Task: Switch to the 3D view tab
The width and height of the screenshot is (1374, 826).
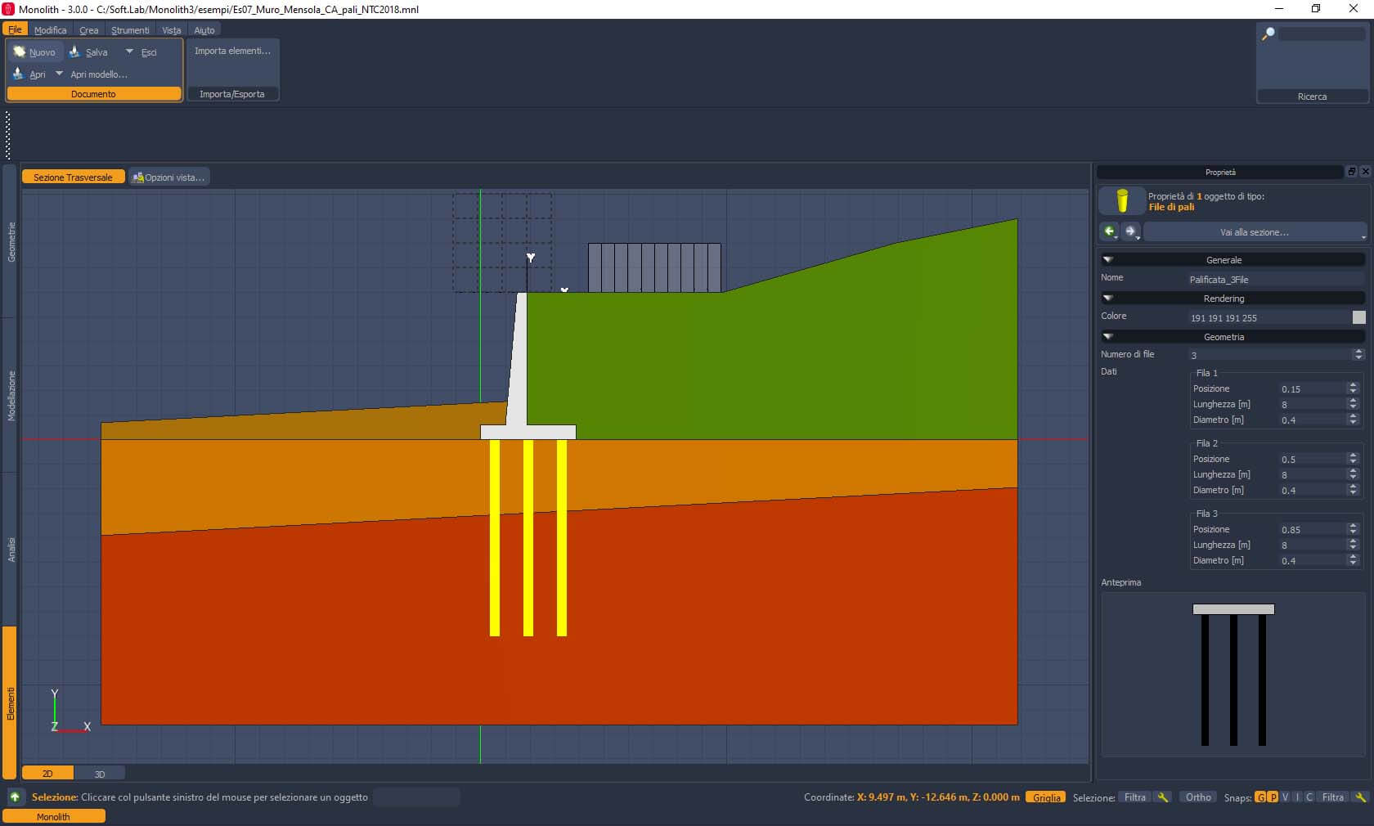Action: [100, 774]
